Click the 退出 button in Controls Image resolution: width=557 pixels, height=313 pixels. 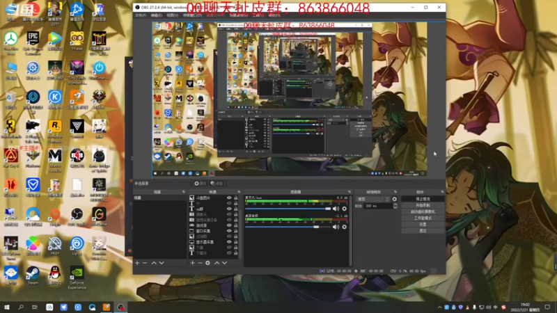[423, 231]
